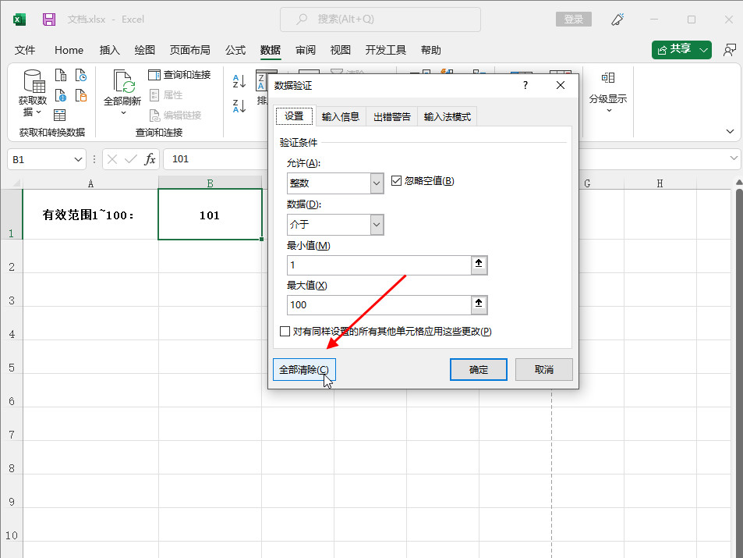Image resolution: width=743 pixels, height=558 pixels.
Task: Click the cancel X icon in formula bar
Action: point(112,159)
